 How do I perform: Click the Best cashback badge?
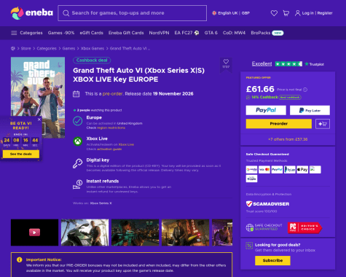(x=290, y=97)
